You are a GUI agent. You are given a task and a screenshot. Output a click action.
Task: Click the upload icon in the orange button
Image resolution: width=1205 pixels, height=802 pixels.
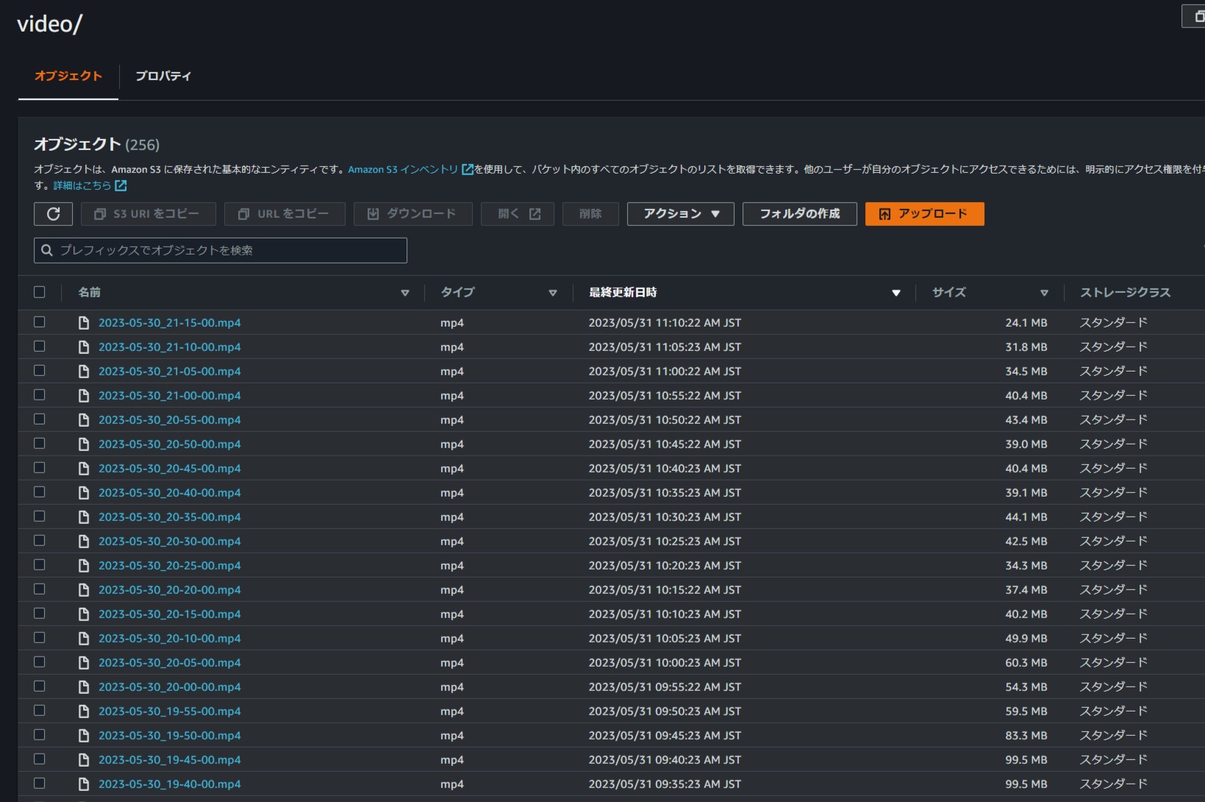coord(887,213)
